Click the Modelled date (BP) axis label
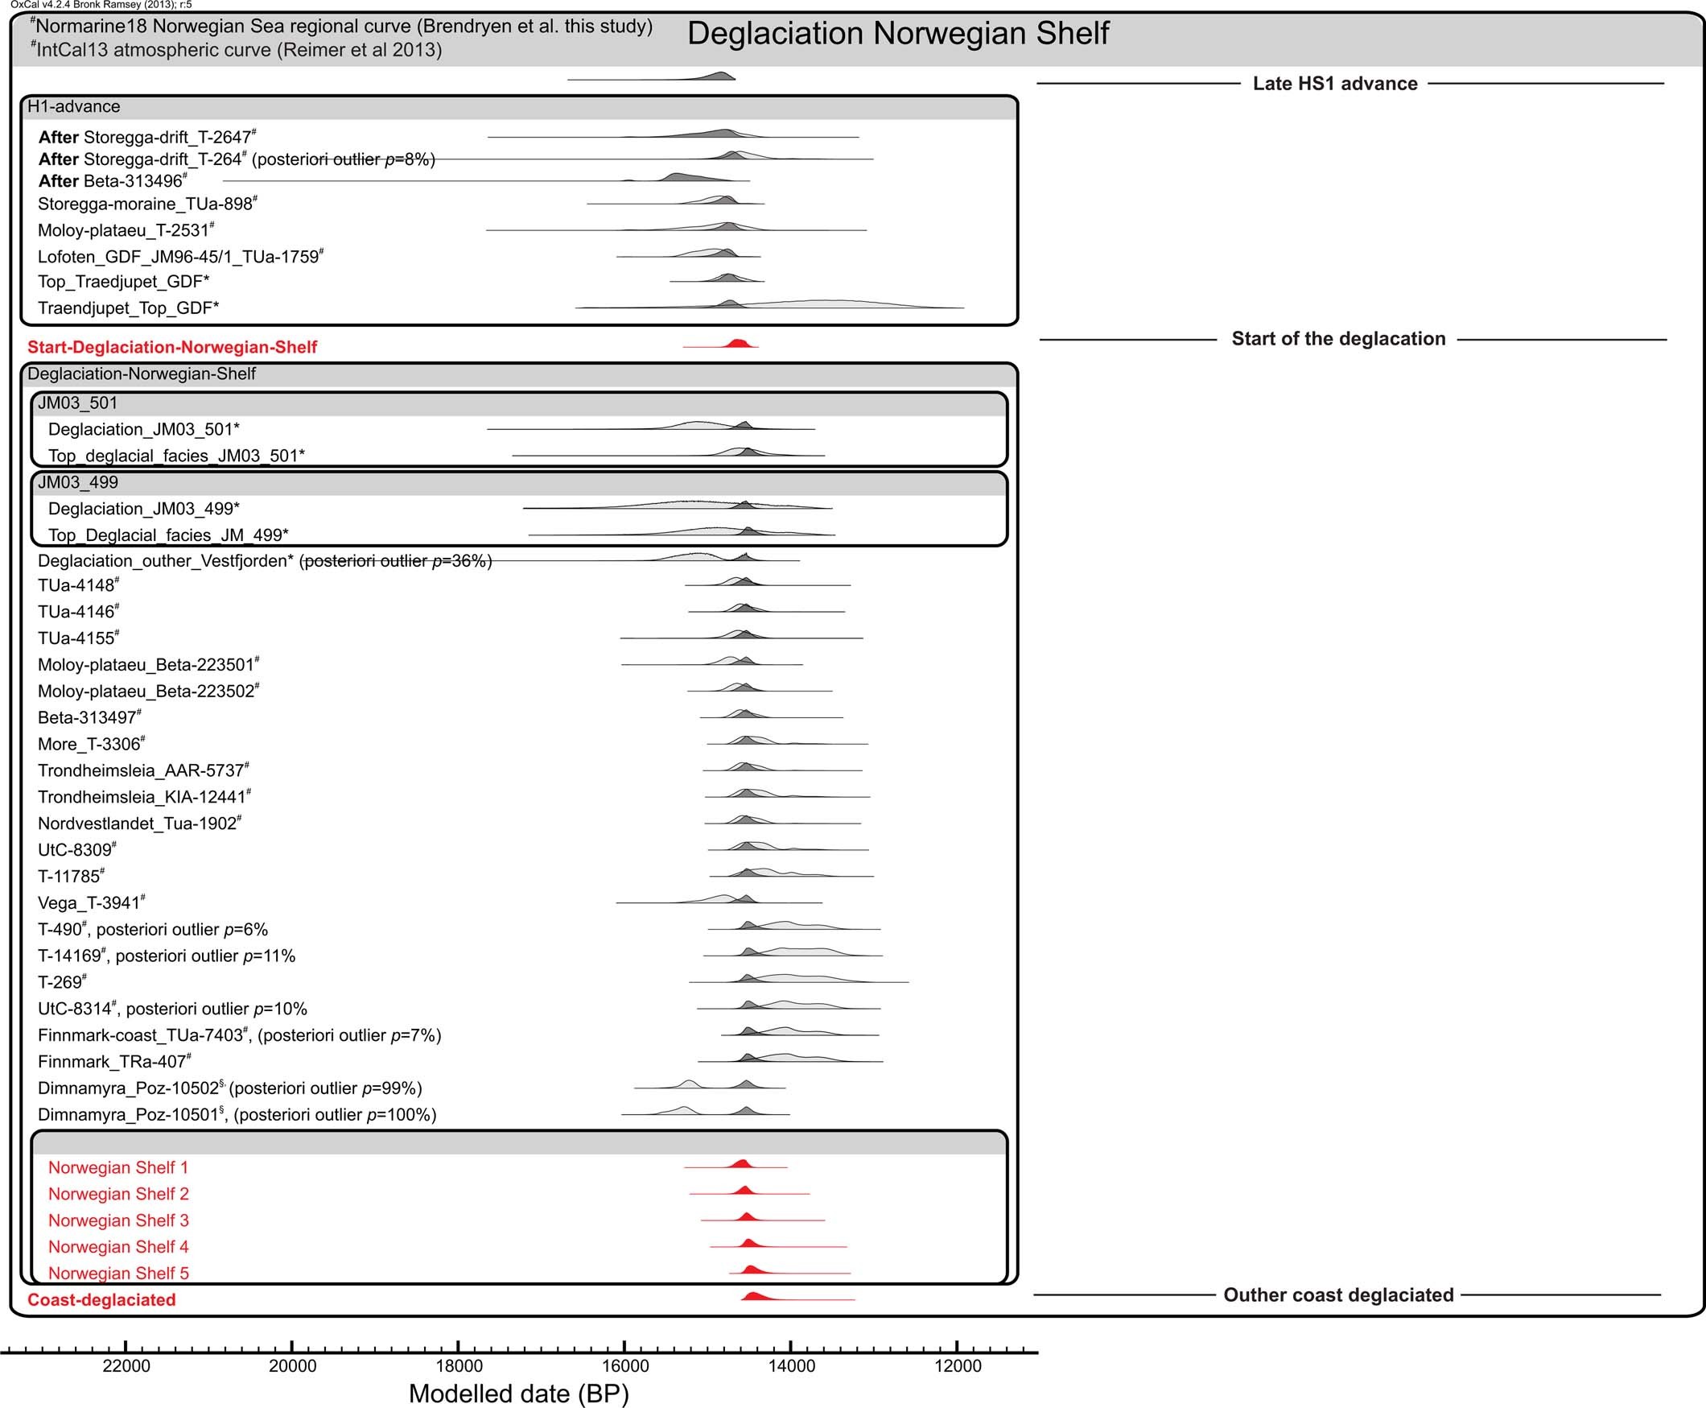Viewport: 1706px width, 1408px height. coord(519,1394)
